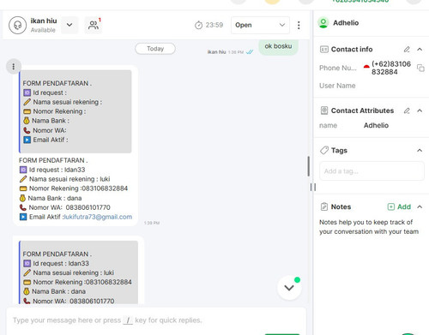Viewport: 429px width, 335px height.
Task: Click the message typing input field
Action: click(156, 320)
